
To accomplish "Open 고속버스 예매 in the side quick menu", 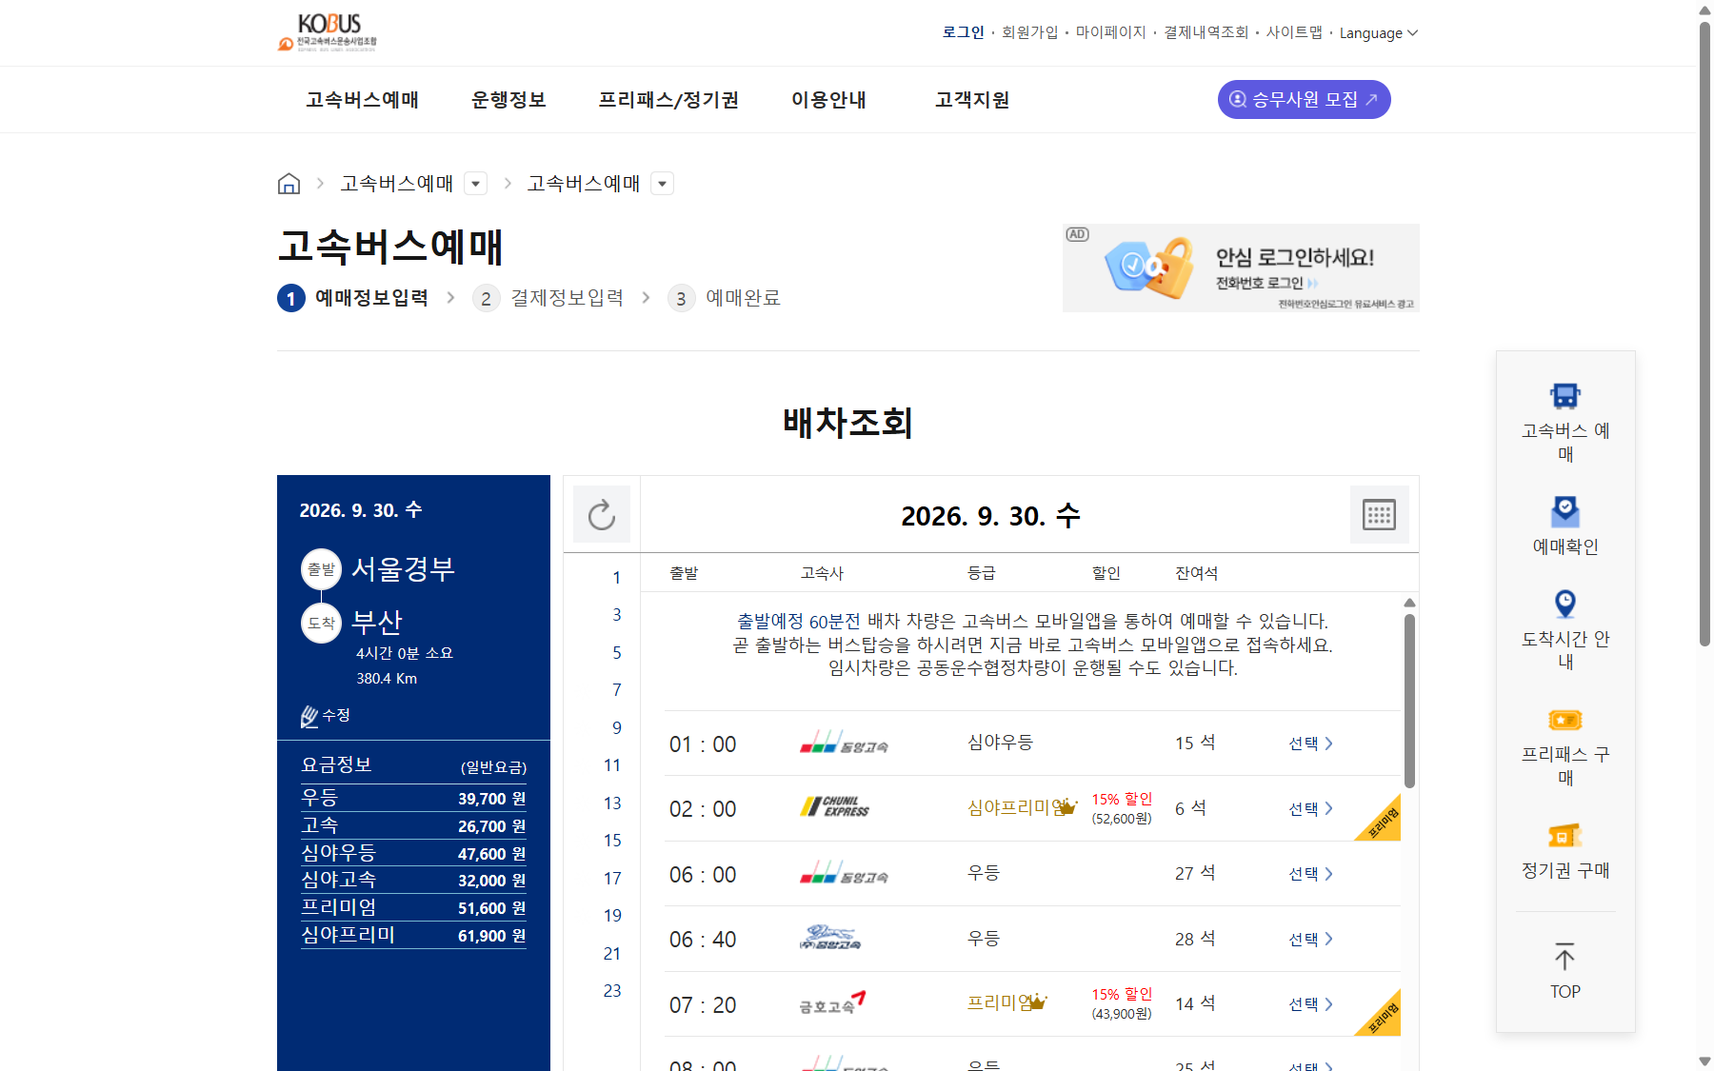I will pyautogui.click(x=1565, y=423).
